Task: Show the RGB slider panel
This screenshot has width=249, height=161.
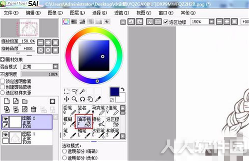Action: 74,22
